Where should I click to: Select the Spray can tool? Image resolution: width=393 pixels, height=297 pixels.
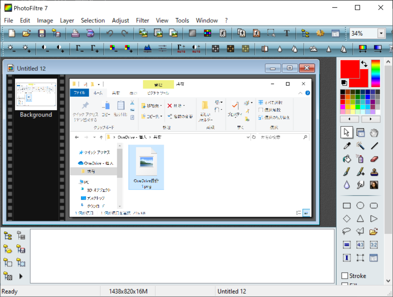point(360,159)
